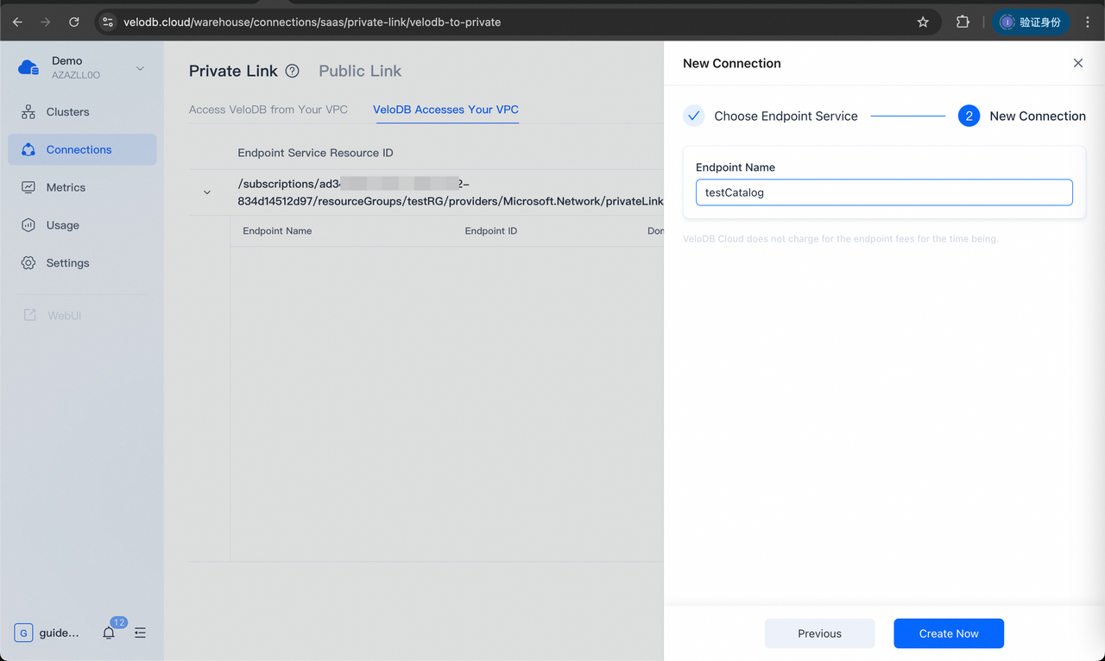Collapse the sidebar menu icon
1105x661 pixels.
coord(140,633)
